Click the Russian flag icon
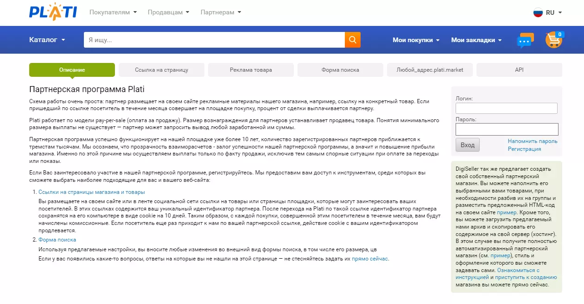The image size is (584, 304). pyautogui.click(x=538, y=12)
